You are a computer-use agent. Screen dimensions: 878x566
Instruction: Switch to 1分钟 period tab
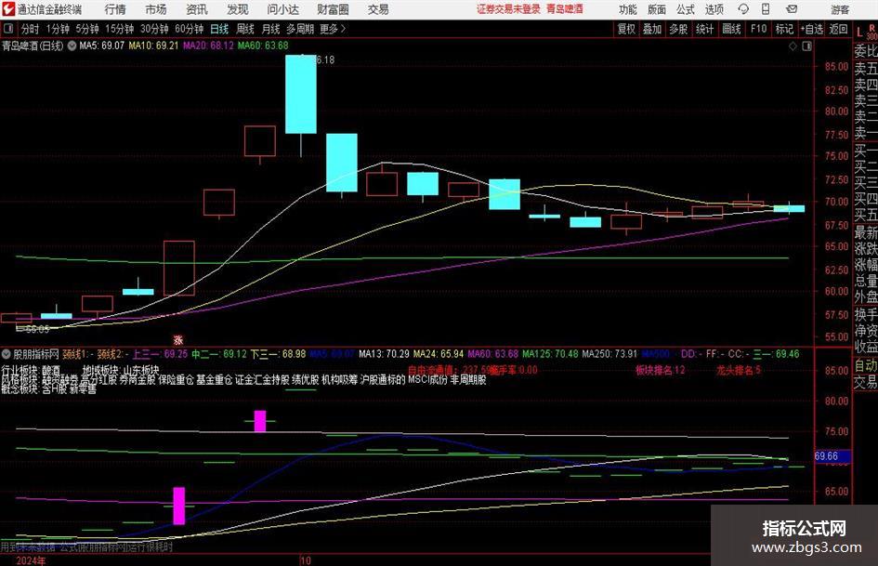58,29
